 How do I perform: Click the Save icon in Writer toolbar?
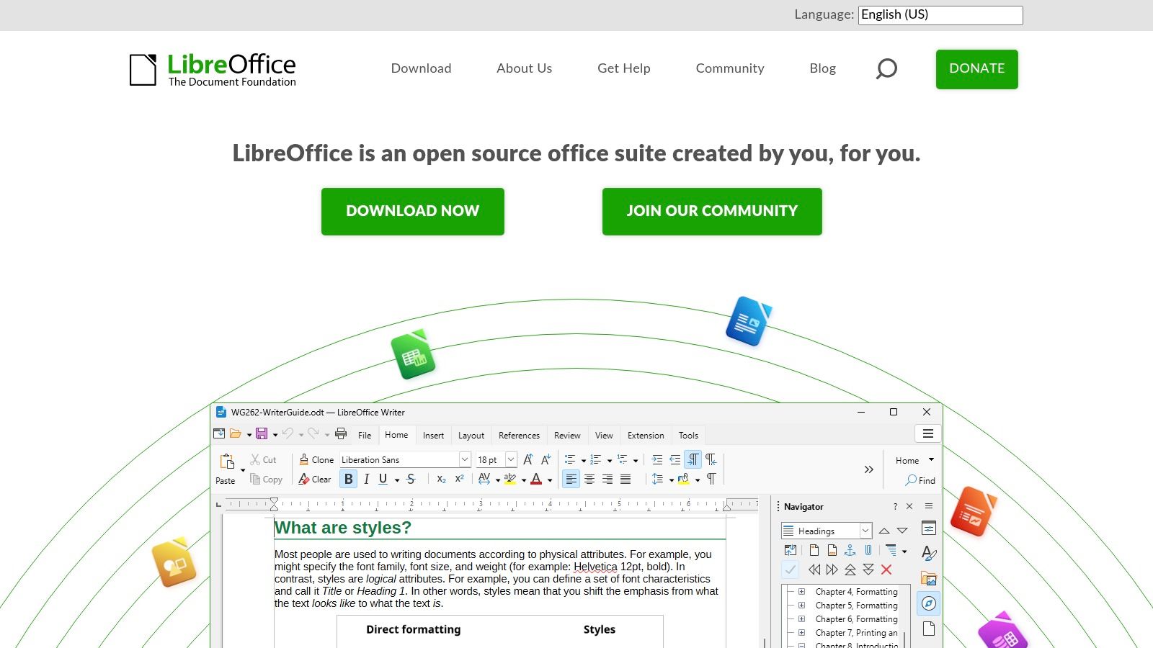(262, 433)
